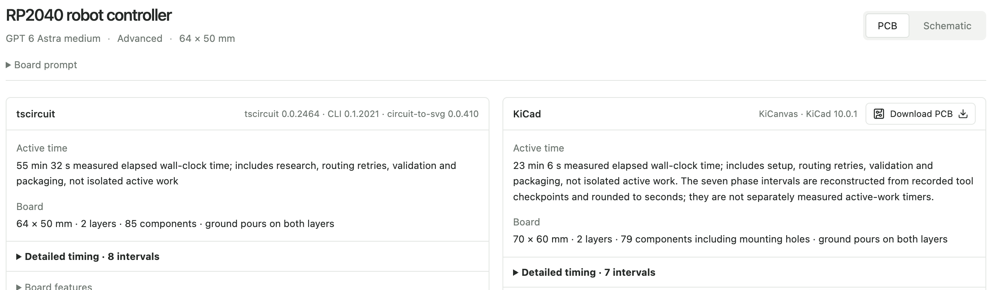Click the Download PCB button
The width and height of the screenshot is (996, 290).
point(920,114)
